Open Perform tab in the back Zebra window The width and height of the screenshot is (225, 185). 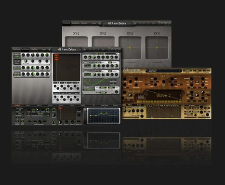coord(66,23)
